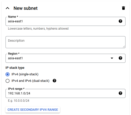Open help icon for IPv4 range
Screen dimensions: 131x115
(120, 93)
